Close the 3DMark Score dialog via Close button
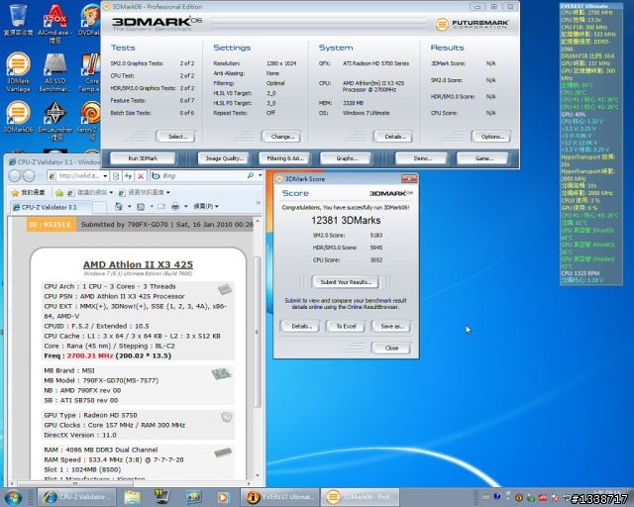634x507 pixels. pos(391,348)
